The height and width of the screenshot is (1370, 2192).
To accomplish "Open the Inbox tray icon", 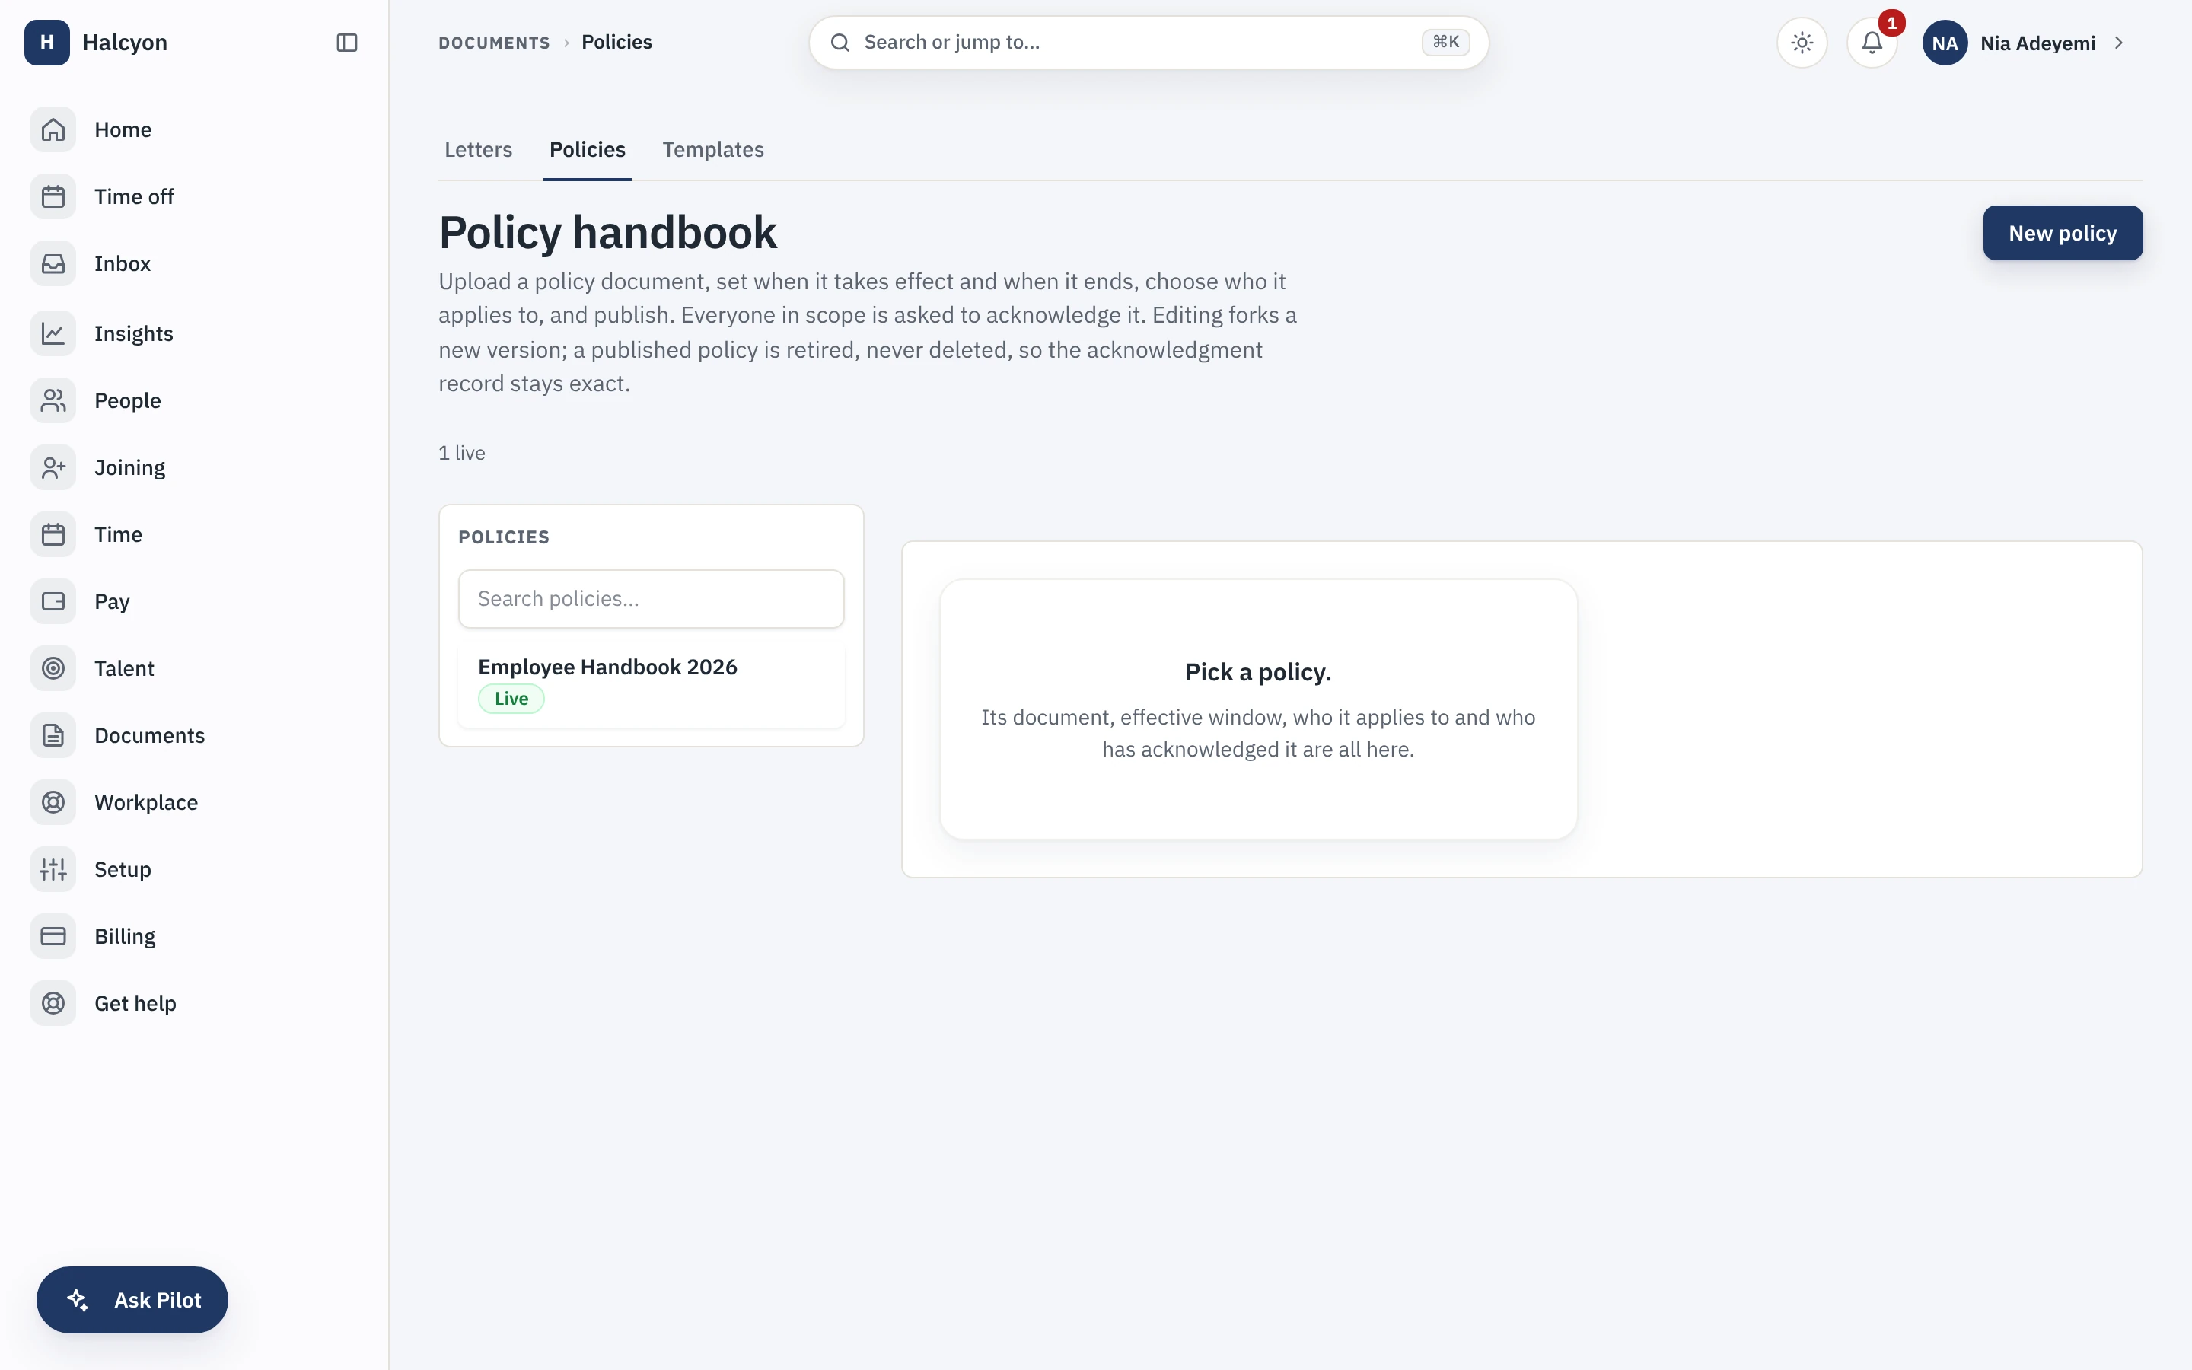I will pyautogui.click(x=53, y=263).
